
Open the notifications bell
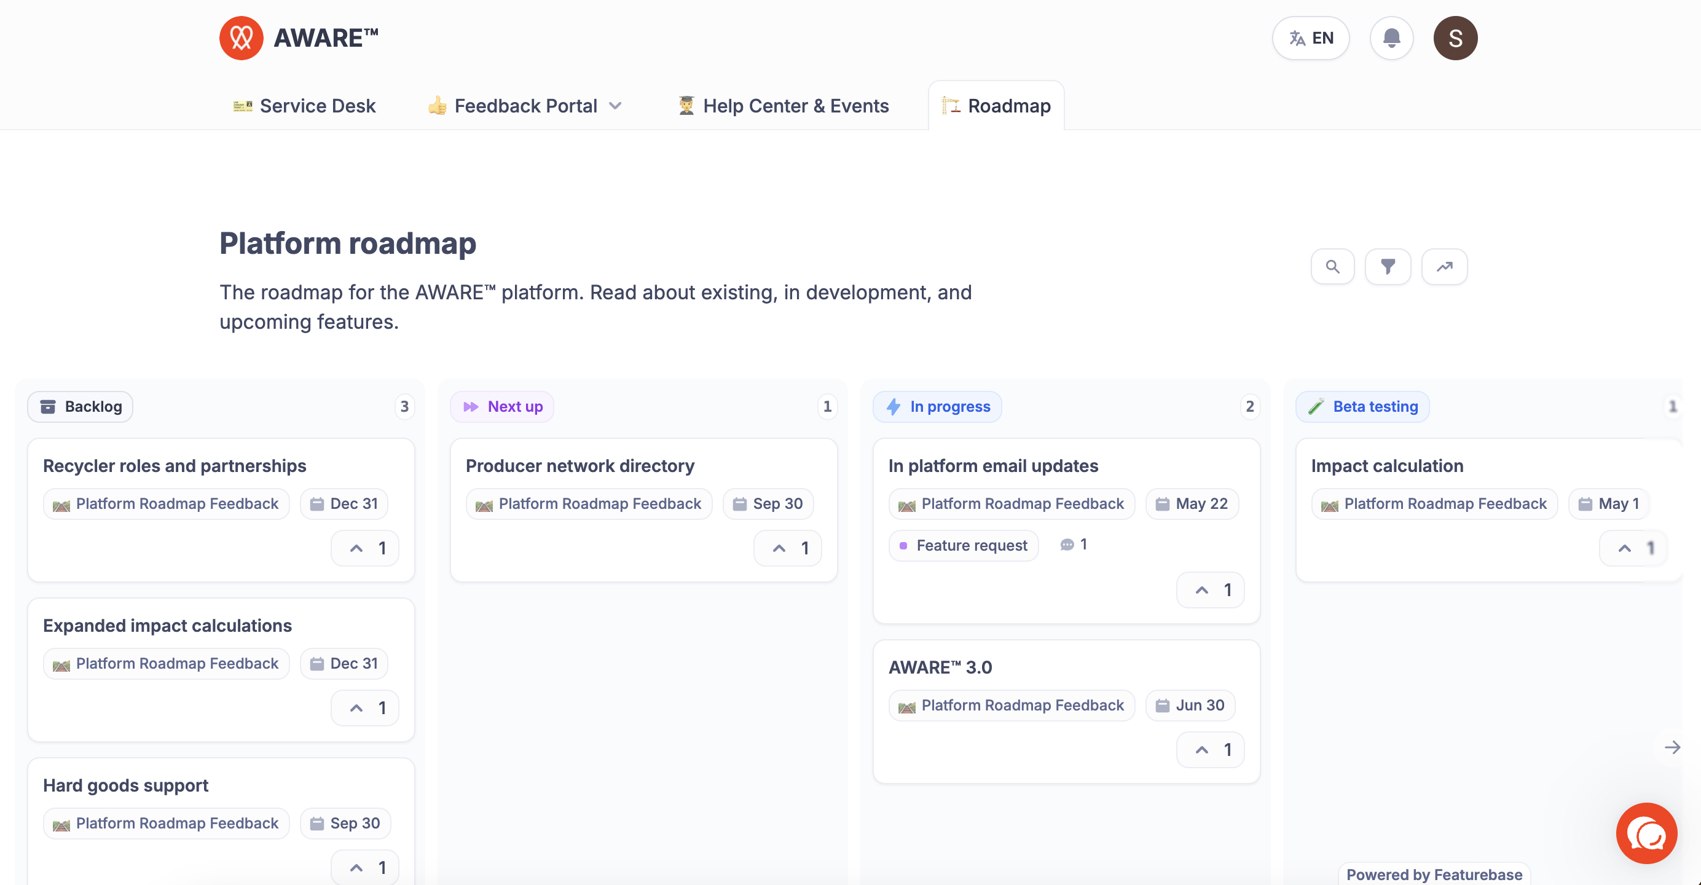click(1391, 37)
